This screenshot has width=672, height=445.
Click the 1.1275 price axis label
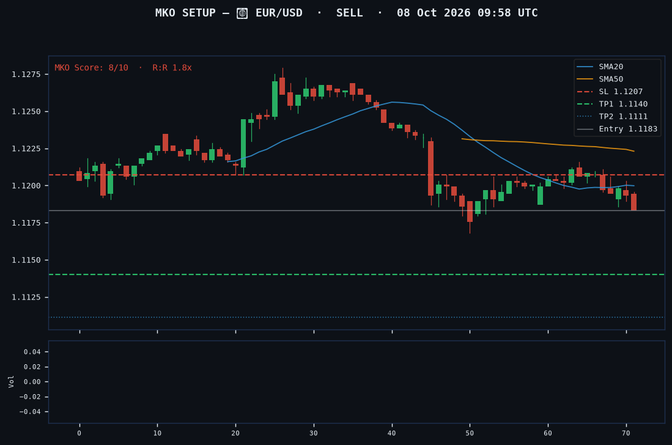click(26, 75)
